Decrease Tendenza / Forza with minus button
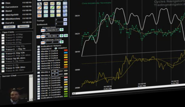This screenshot has height=107, width=185. pos(43,43)
